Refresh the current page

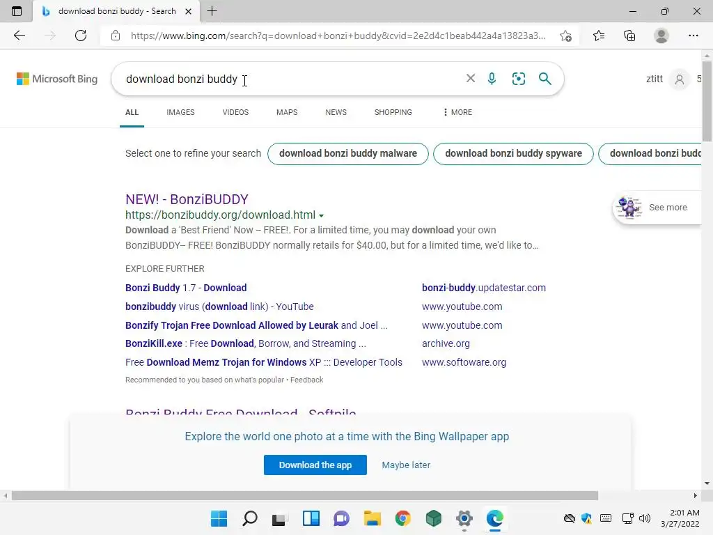click(x=81, y=36)
